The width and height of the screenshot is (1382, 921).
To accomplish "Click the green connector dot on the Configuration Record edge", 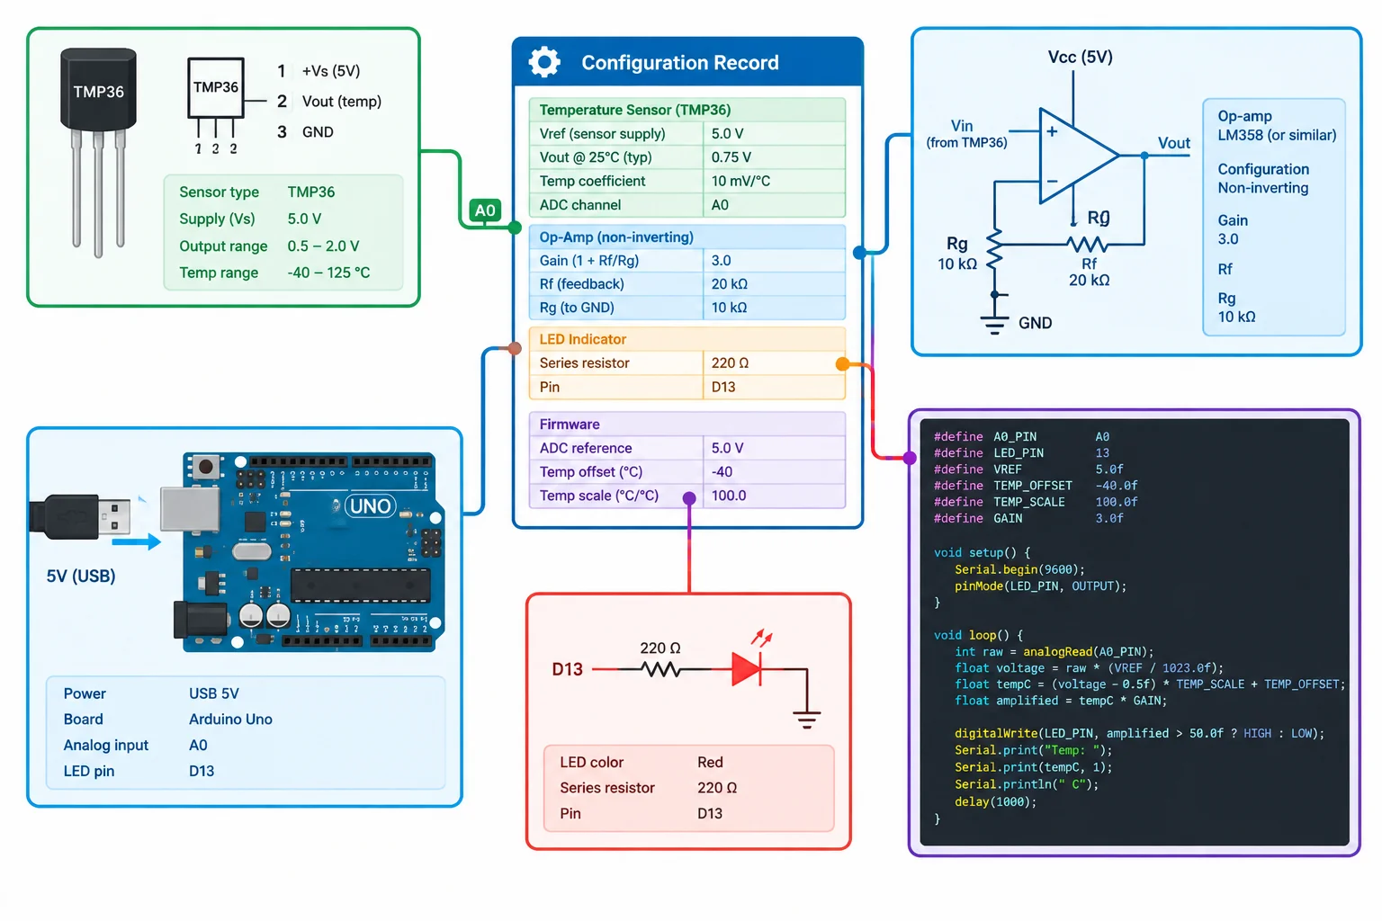I will pos(515,228).
